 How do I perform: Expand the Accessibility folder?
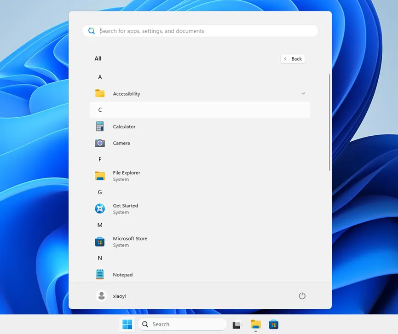[303, 93]
